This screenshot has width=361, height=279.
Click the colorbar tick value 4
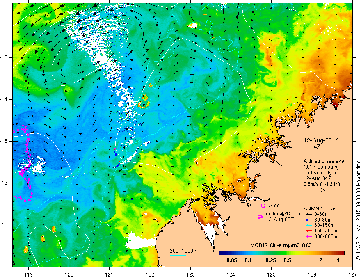pos(338,261)
